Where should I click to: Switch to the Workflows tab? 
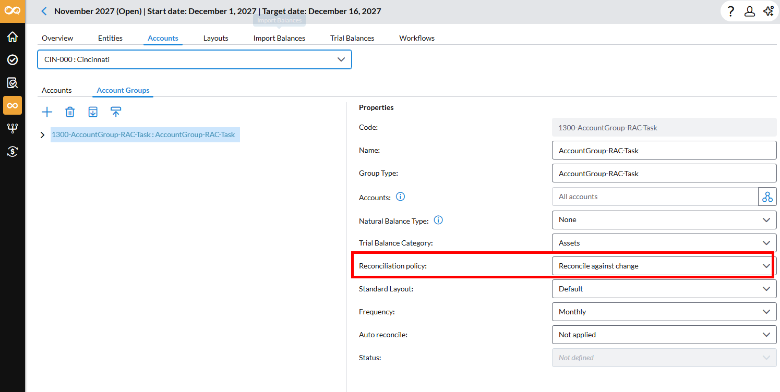(417, 38)
